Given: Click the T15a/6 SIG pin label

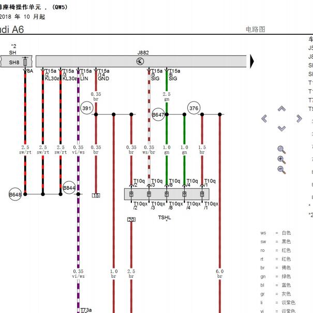Looking at the screenshot, I should tap(174, 75).
